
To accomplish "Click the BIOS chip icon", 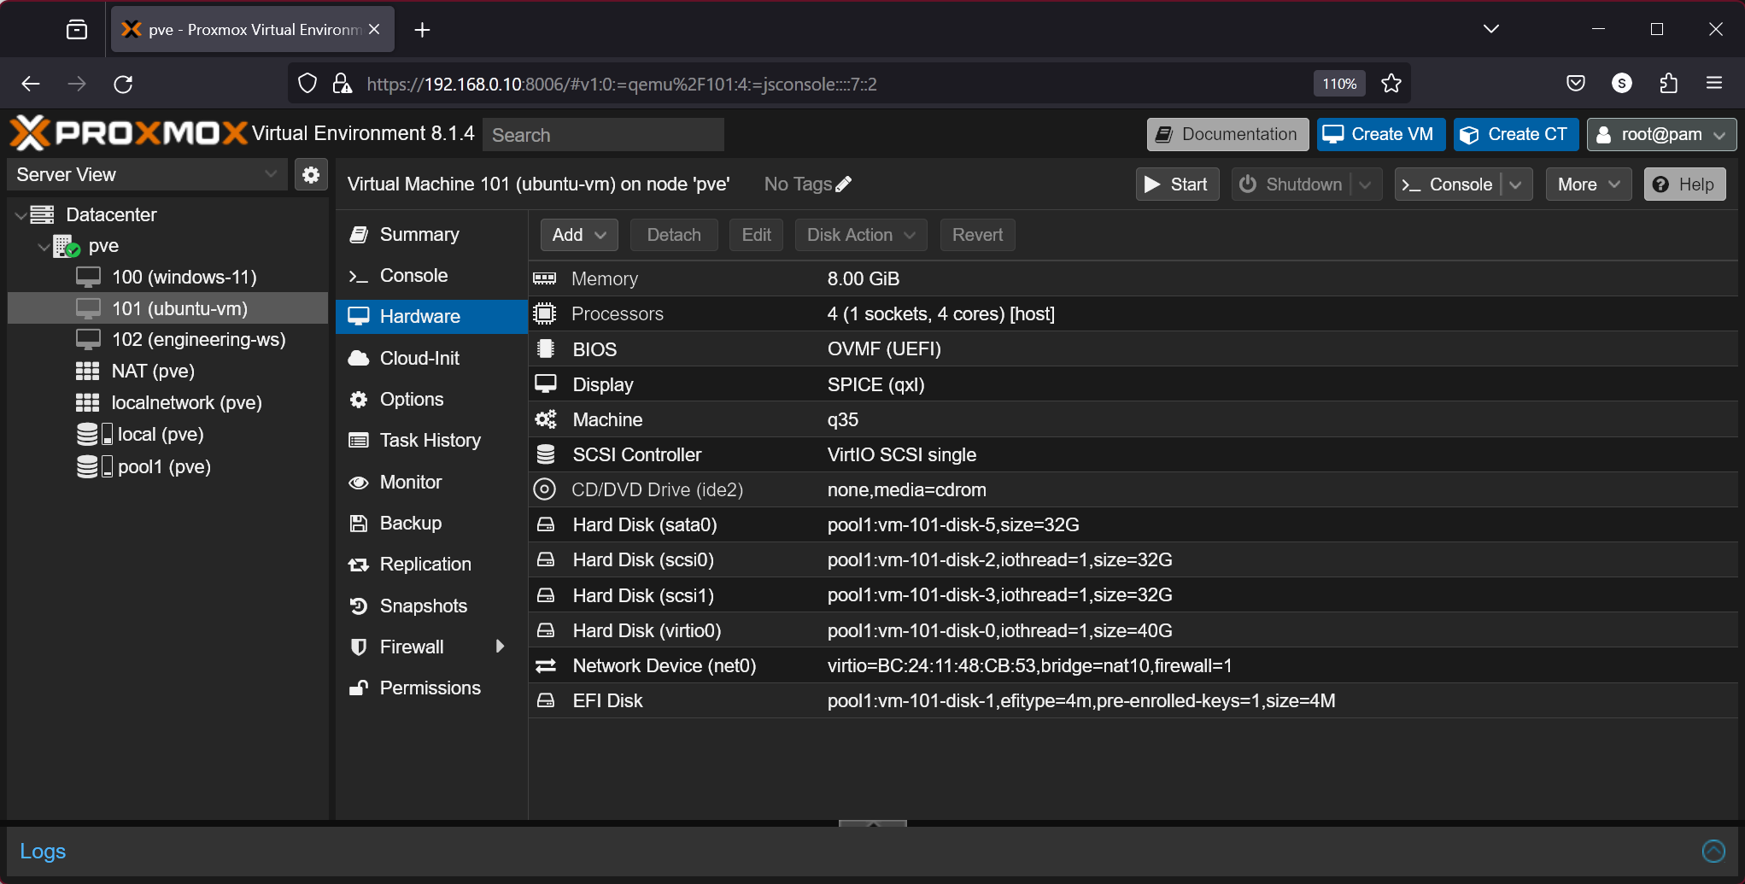I will 546,348.
